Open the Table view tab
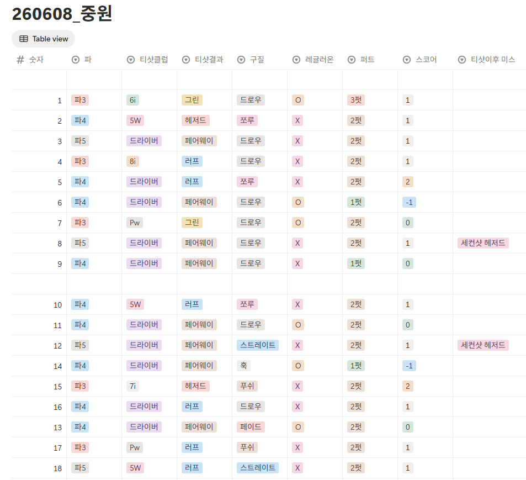 [43, 39]
